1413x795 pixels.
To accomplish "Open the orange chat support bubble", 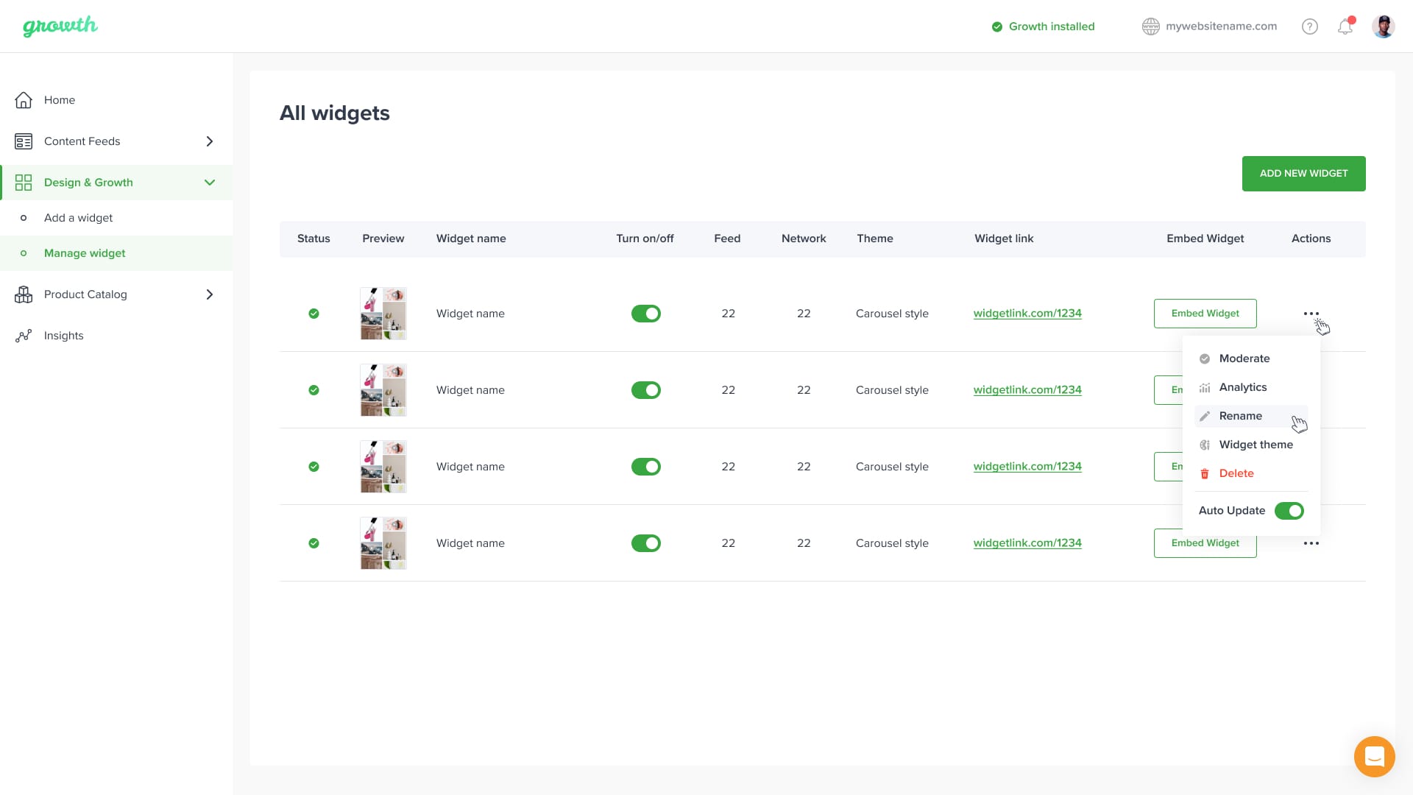I will (1374, 756).
